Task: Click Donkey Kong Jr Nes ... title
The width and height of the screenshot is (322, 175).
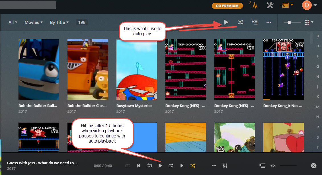Action: point(283,106)
